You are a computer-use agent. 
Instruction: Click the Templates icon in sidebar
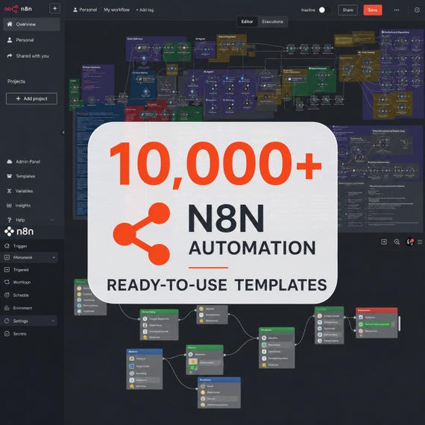tap(10, 176)
